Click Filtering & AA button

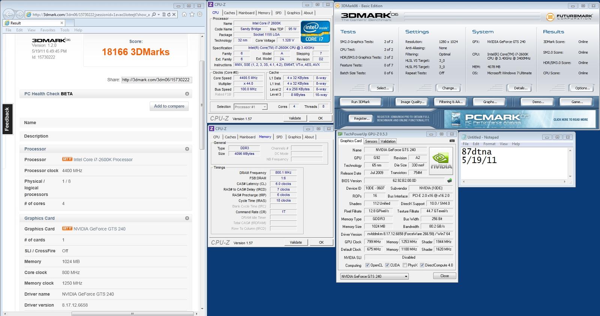[451, 102]
